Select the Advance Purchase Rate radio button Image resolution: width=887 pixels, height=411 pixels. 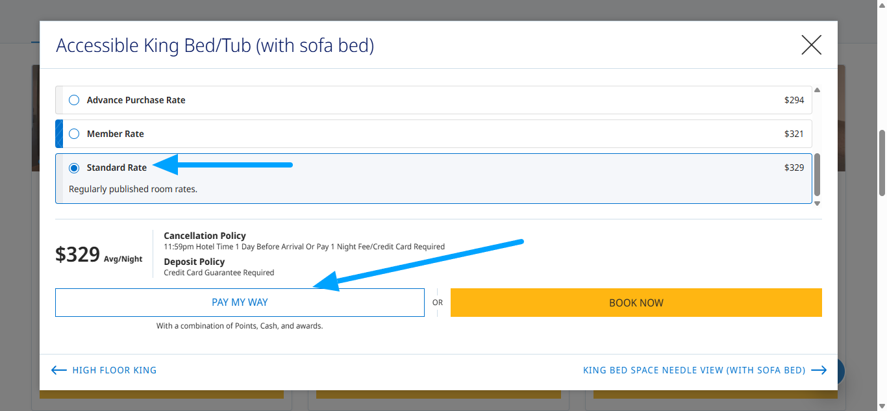74,100
